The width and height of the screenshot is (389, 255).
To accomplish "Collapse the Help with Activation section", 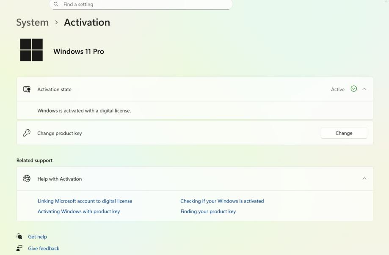I will coord(364,178).
